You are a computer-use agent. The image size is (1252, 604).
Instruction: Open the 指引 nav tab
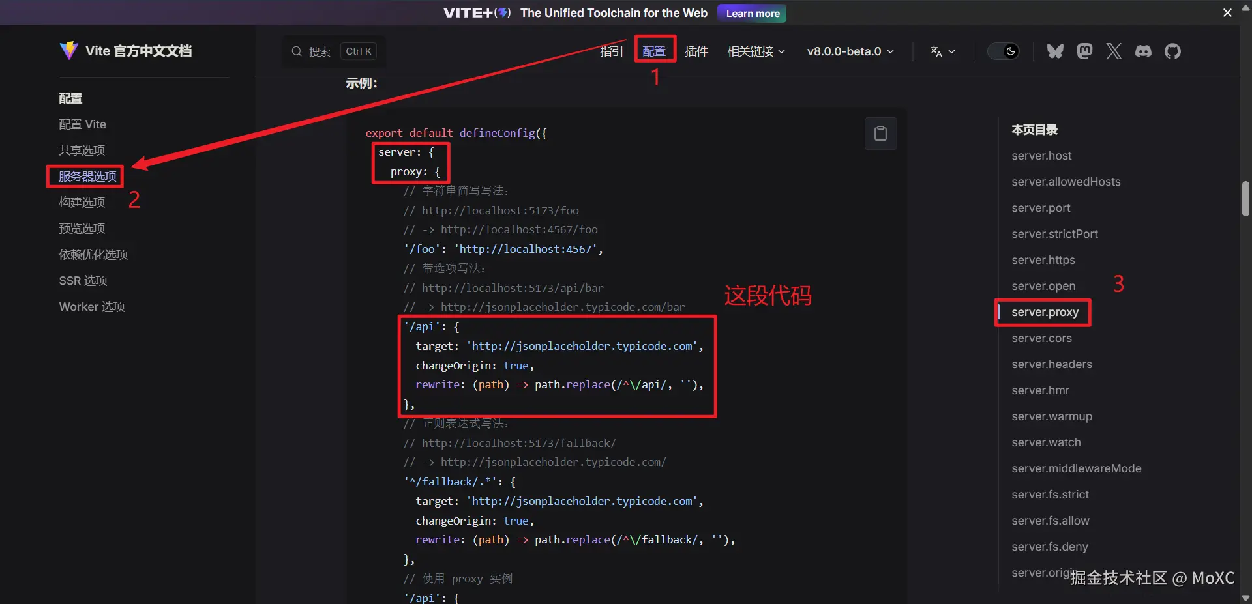(612, 51)
